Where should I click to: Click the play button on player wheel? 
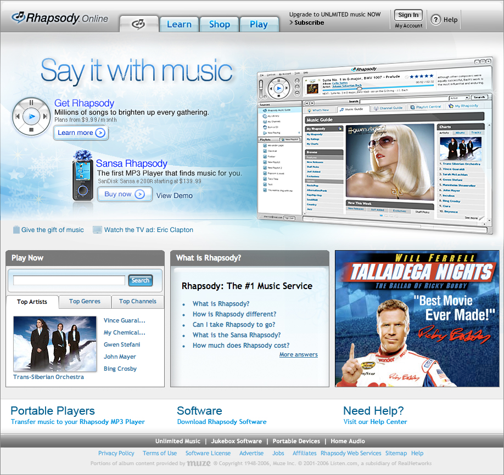(31, 117)
